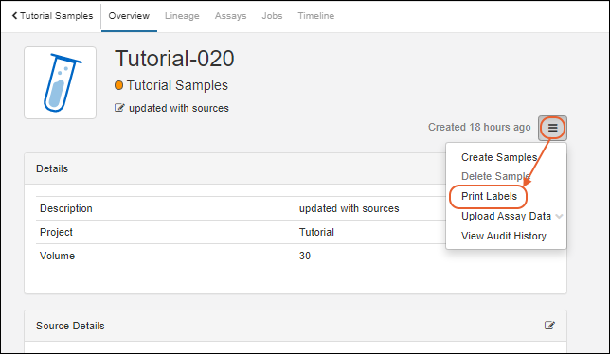
Task: Click the test tube sample image
Action: (61, 82)
